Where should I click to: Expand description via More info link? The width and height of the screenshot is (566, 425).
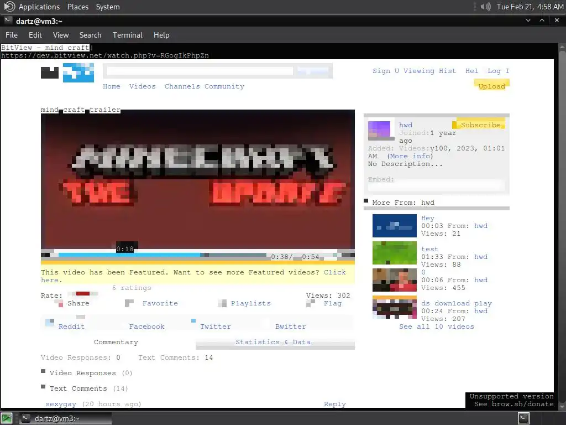tap(410, 156)
